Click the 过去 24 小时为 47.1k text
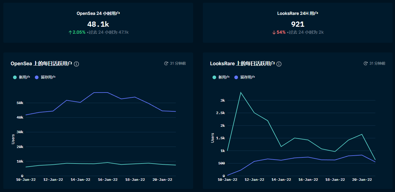Screen dimensions: 395x192 point(109,32)
